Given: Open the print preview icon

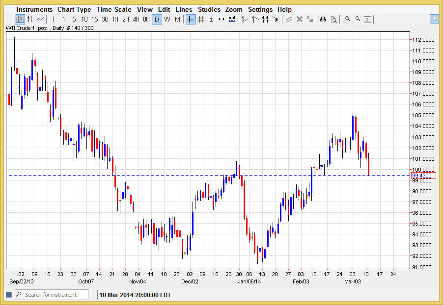Looking at the screenshot, I should (333, 19).
